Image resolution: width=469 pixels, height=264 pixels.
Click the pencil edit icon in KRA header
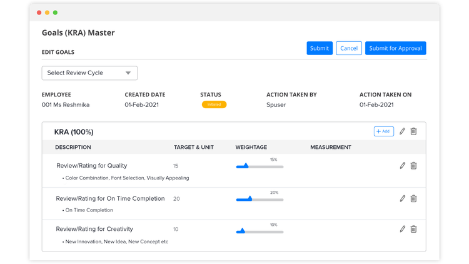[x=402, y=131]
